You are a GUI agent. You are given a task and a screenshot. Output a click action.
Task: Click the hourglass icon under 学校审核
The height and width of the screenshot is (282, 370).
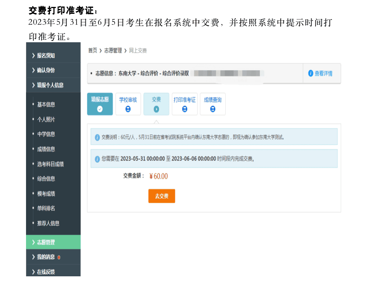pos(128,109)
